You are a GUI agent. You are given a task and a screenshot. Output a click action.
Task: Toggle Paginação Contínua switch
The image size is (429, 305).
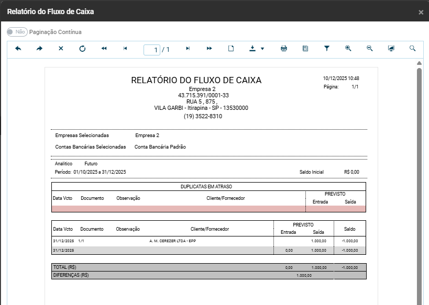[x=17, y=32]
